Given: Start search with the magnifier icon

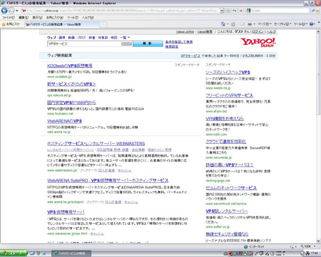Looking at the screenshot, I should pyautogui.click(x=313, y=10).
